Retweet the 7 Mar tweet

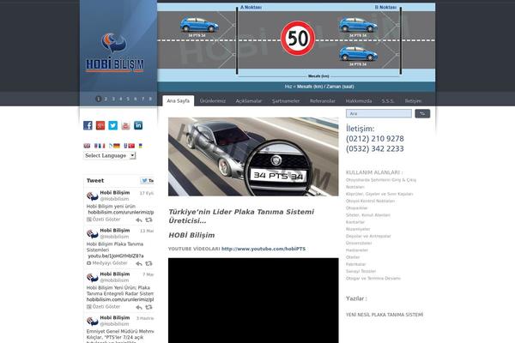pos(148,307)
